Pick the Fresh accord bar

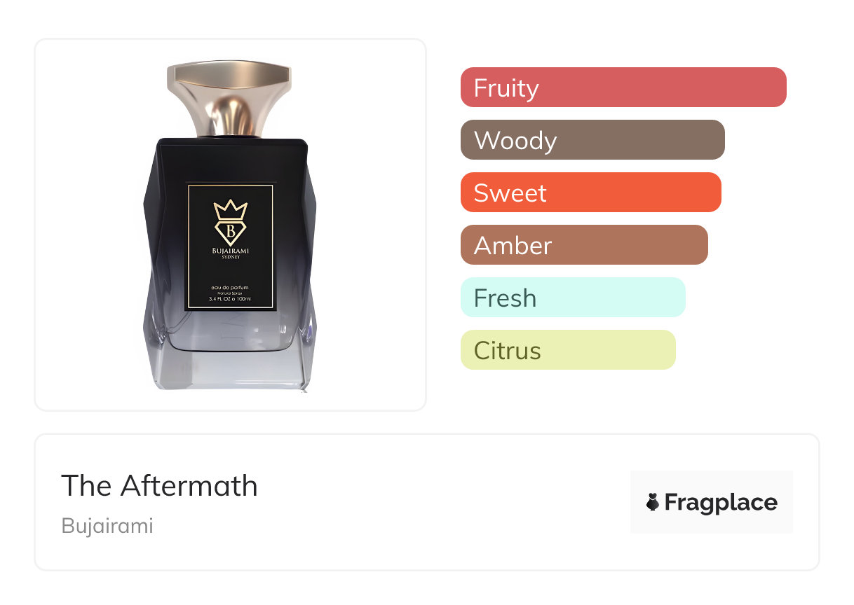pyautogui.click(x=573, y=298)
